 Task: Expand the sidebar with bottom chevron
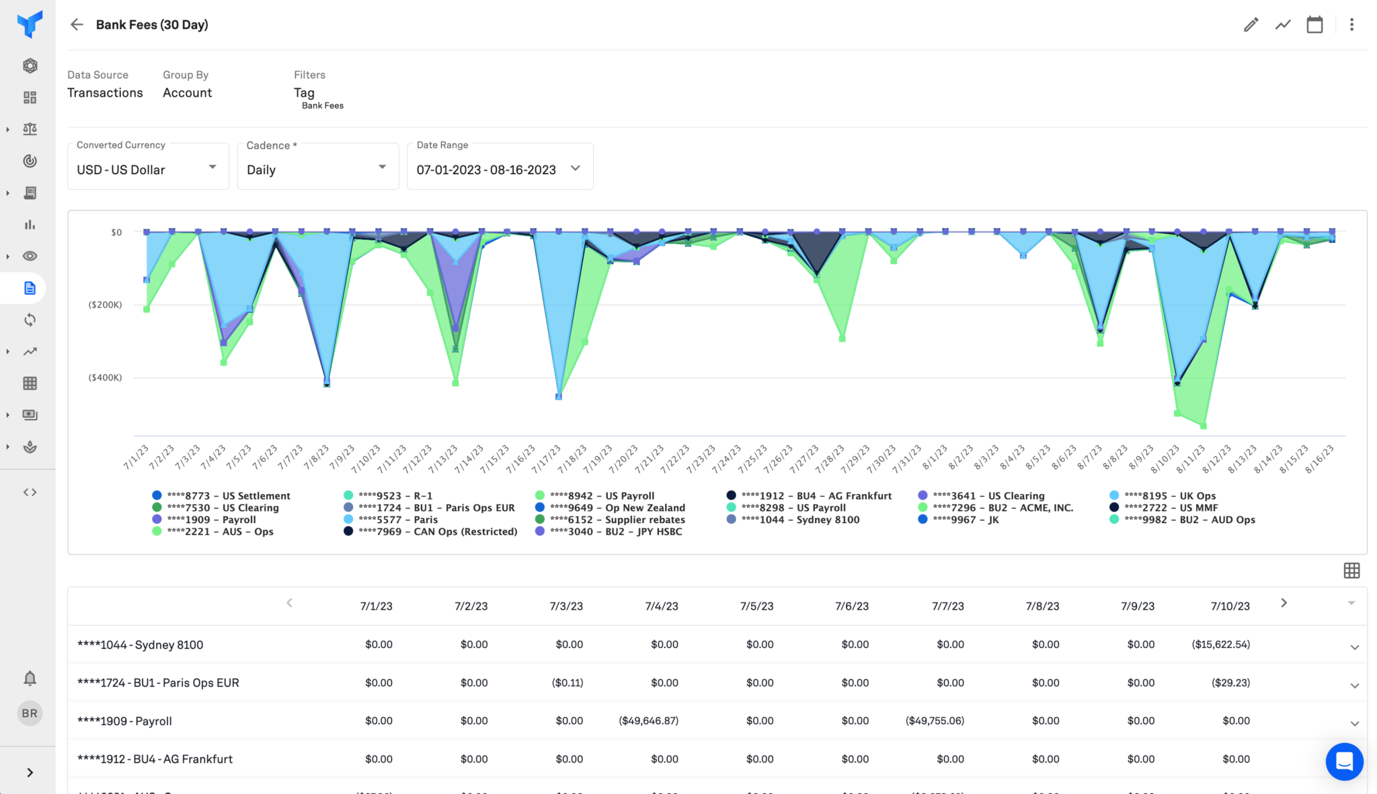pyautogui.click(x=30, y=772)
